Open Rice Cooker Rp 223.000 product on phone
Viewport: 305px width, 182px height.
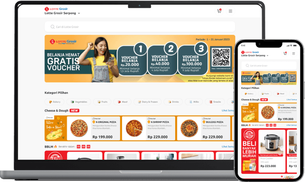click(272, 151)
